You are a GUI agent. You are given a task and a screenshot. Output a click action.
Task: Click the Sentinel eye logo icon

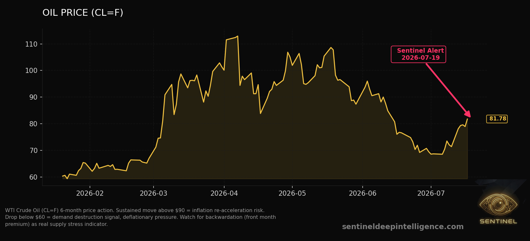(498, 204)
